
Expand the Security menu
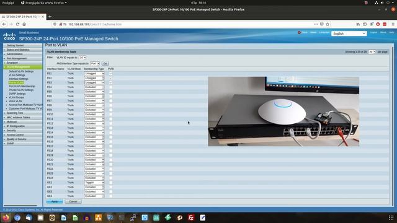23,131
